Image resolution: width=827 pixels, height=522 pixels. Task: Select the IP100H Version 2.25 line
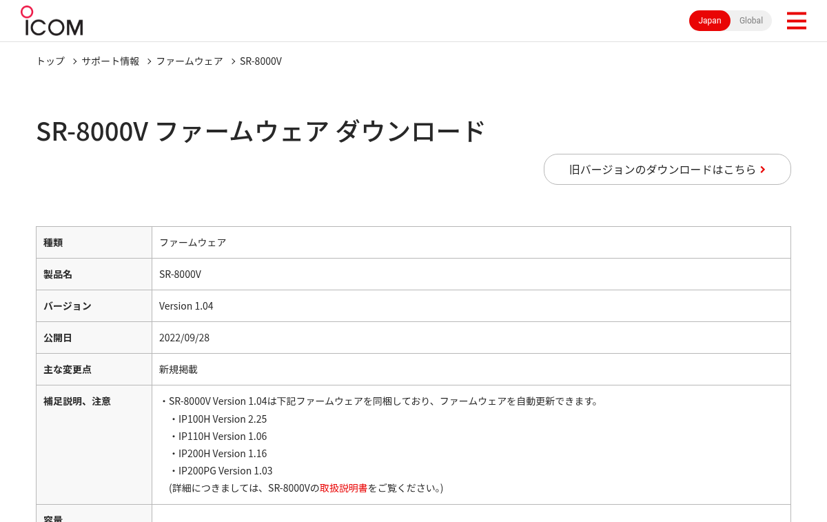(218, 419)
